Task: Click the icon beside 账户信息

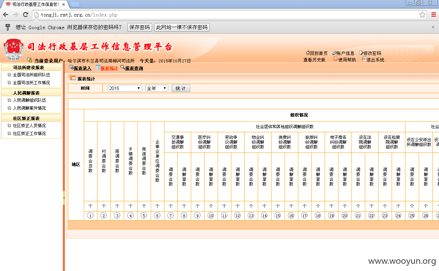Action: pos(334,53)
